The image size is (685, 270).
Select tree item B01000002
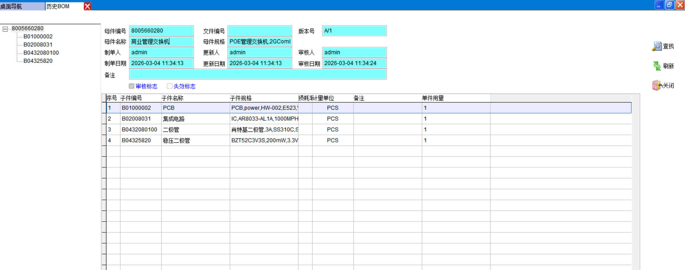pyautogui.click(x=38, y=36)
